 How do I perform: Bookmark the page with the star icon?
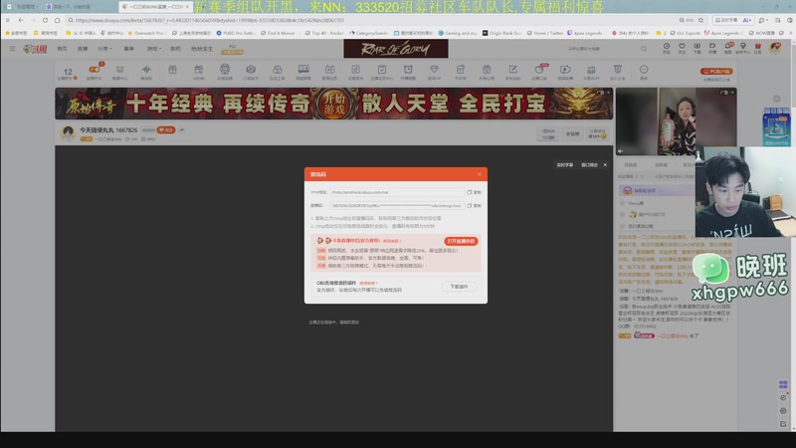coord(700,20)
